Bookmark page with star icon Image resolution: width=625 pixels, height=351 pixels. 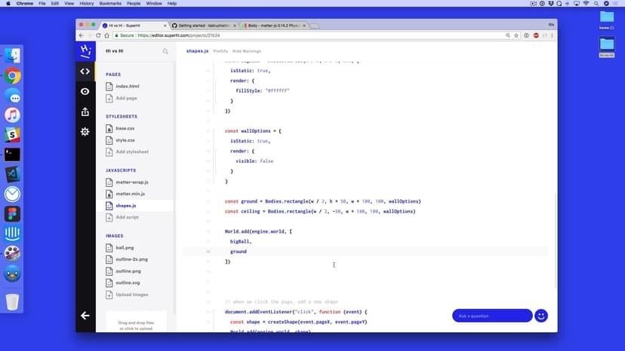[x=516, y=35]
